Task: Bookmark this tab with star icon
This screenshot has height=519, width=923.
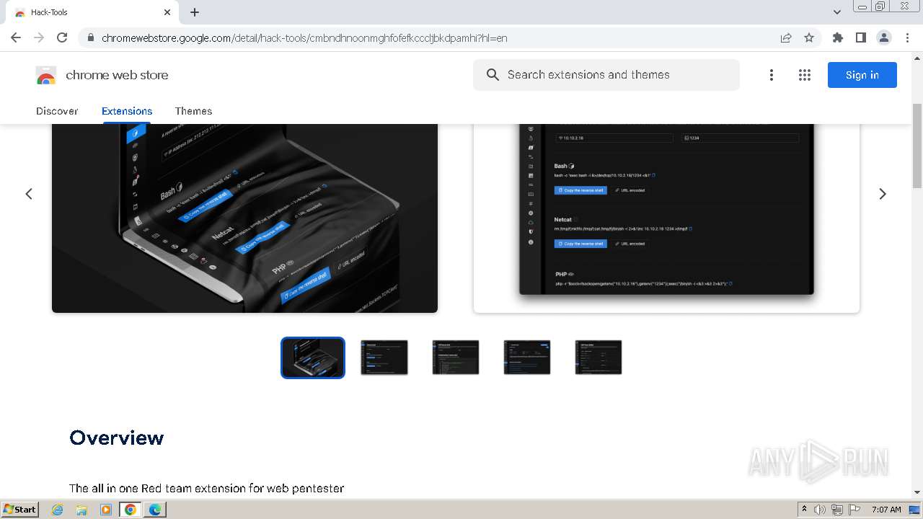Action: point(809,37)
